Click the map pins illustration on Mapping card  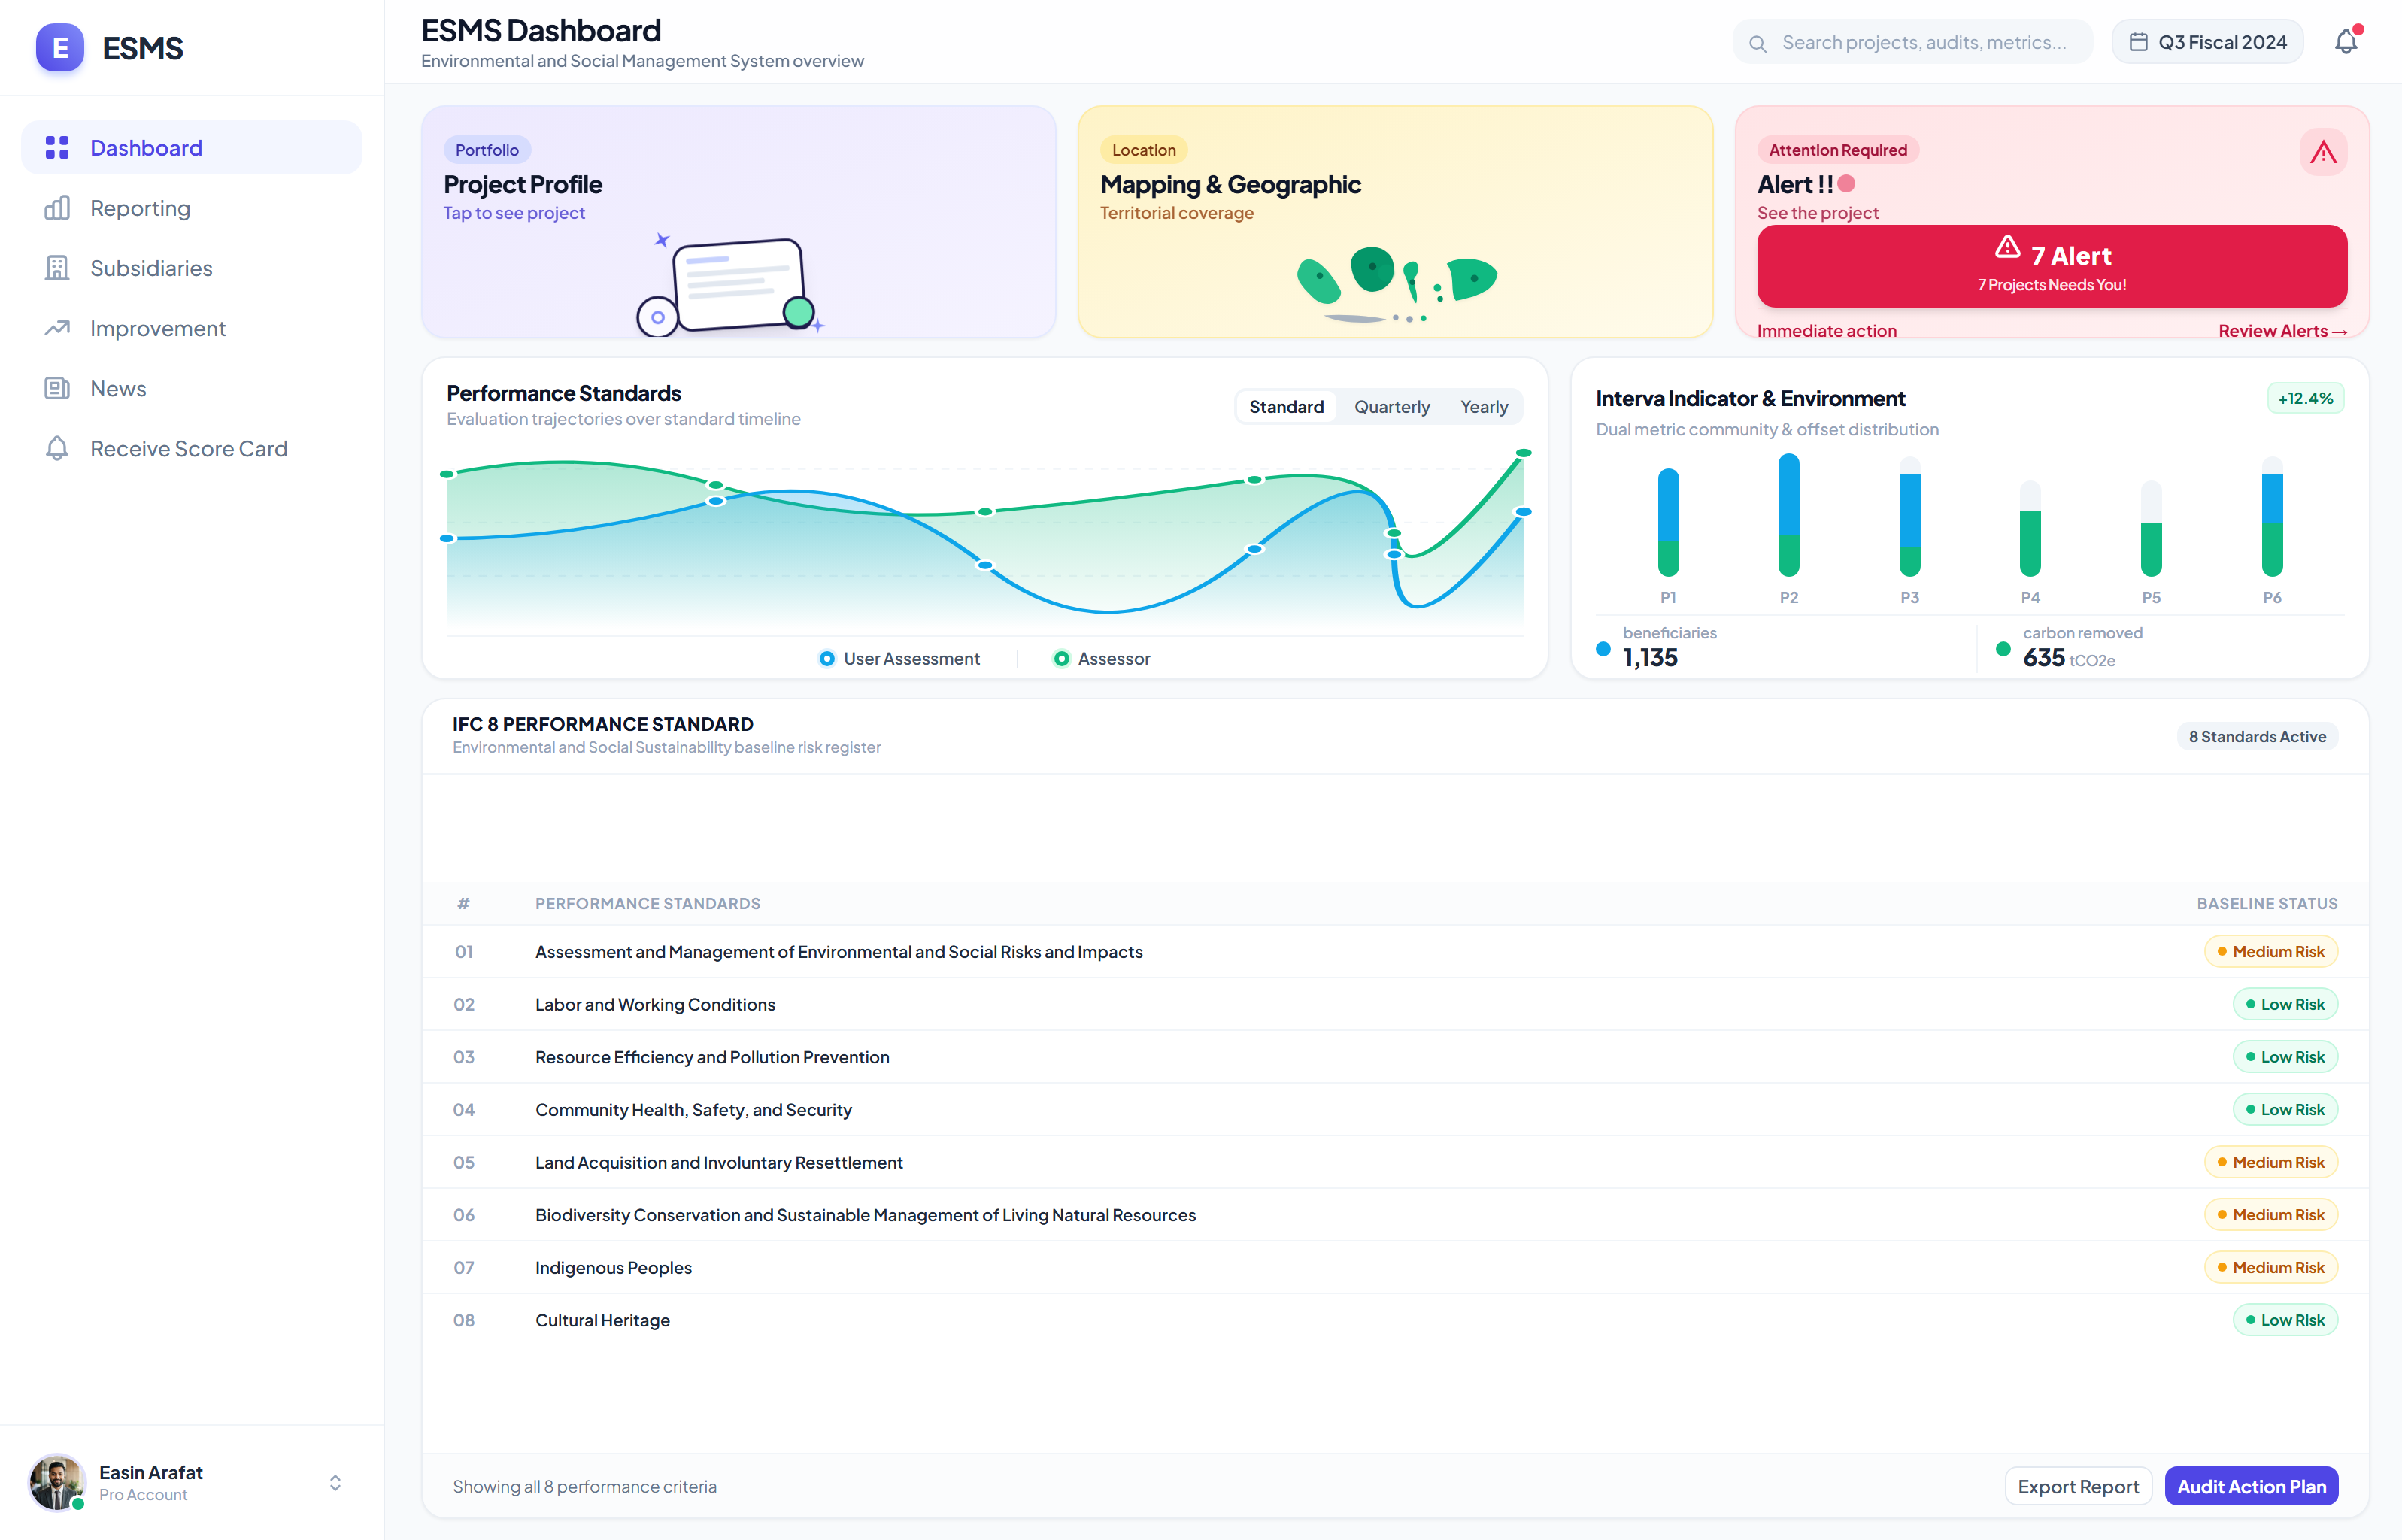[x=1397, y=284]
